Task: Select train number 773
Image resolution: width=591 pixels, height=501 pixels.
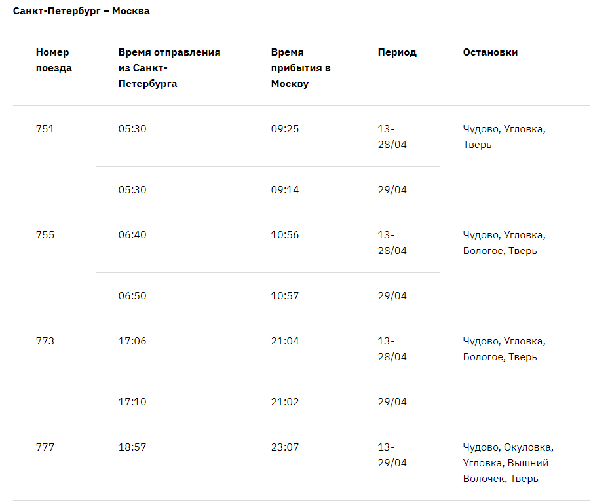Action: coord(45,341)
